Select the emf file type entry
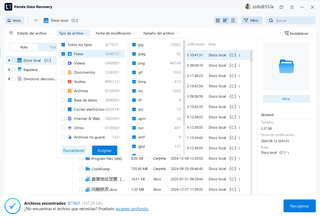The height and width of the screenshot is (217, 320). click(x=156, y=137)
